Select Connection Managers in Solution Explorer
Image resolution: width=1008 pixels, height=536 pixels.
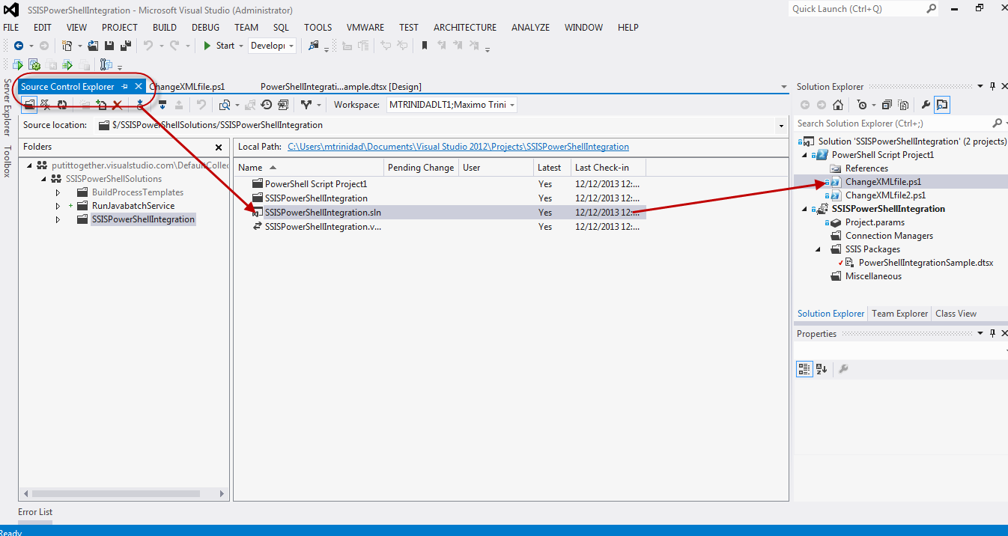(x=889, y=236)
